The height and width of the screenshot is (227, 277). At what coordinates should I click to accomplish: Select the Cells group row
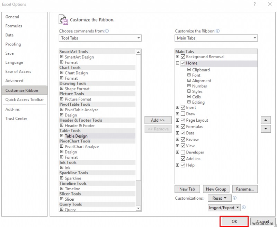[196, 97]
